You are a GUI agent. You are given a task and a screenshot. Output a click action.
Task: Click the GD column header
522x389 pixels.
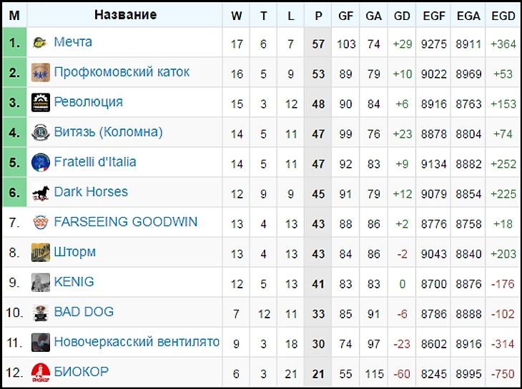tap(402, 15)
